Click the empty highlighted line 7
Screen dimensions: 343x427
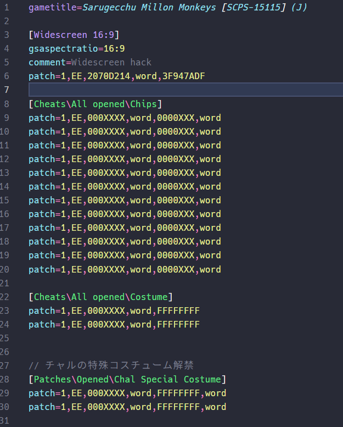(x=185, y=90)
